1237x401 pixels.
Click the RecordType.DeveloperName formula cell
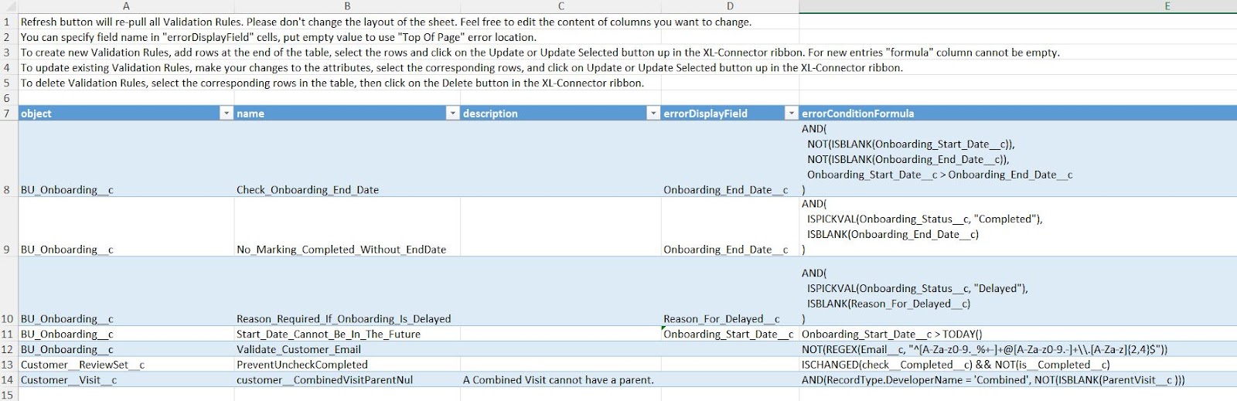1017,380
